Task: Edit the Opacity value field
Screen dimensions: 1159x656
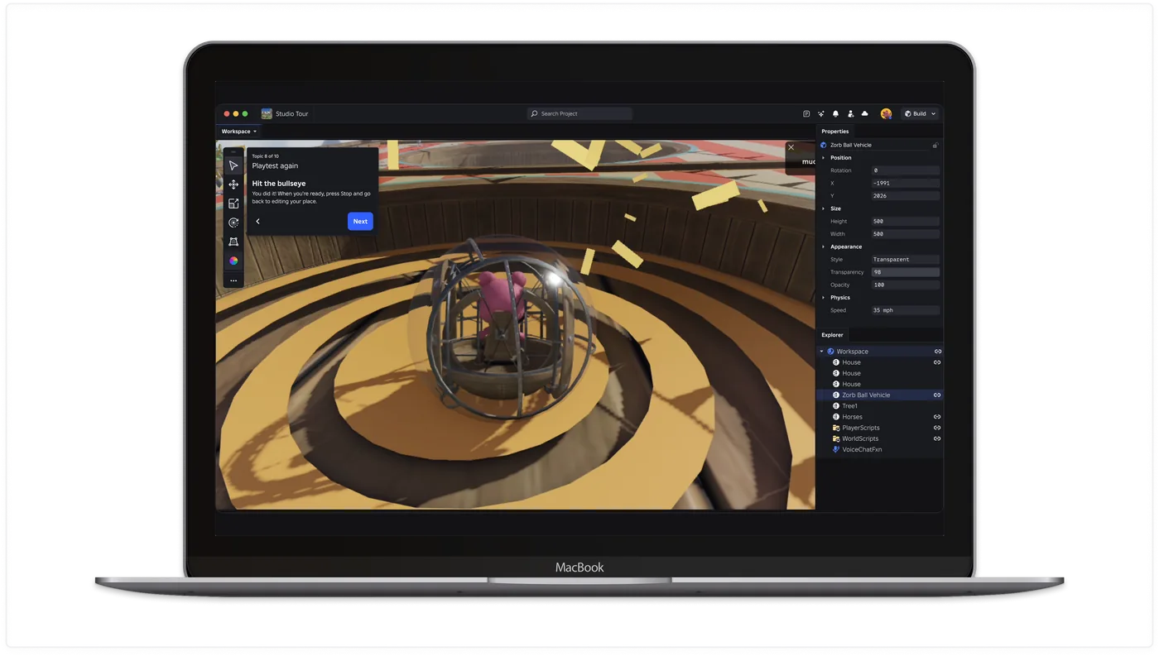Action: pyautogui.click(x=905, y=285)
